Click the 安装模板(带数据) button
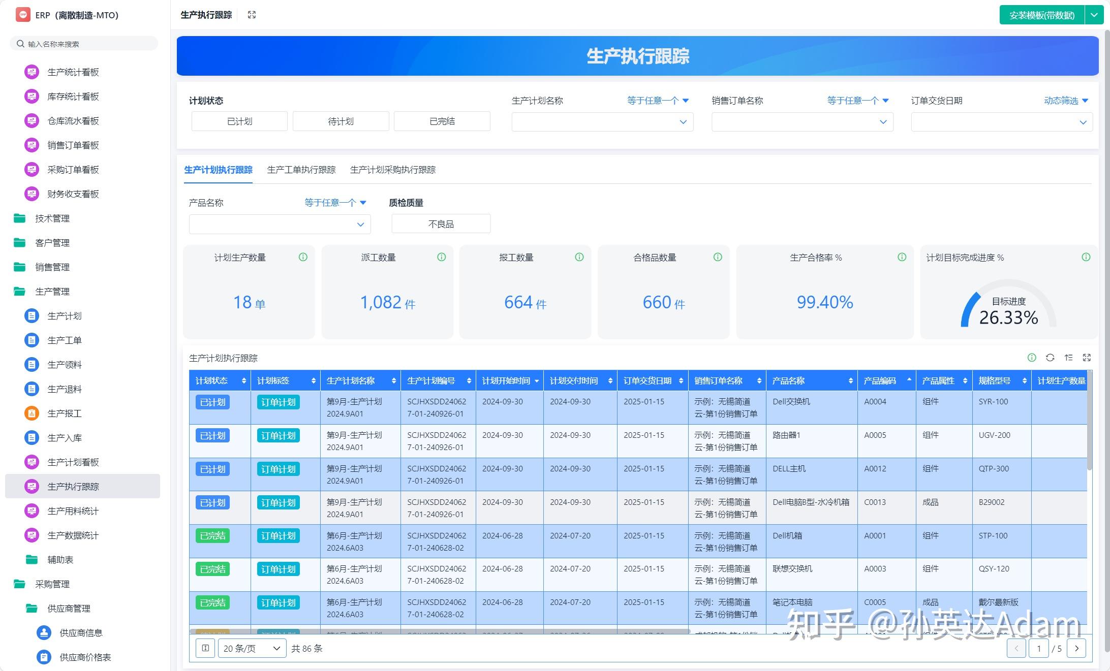Viewport: 1110px width, 671px height. pos(1041,15)
